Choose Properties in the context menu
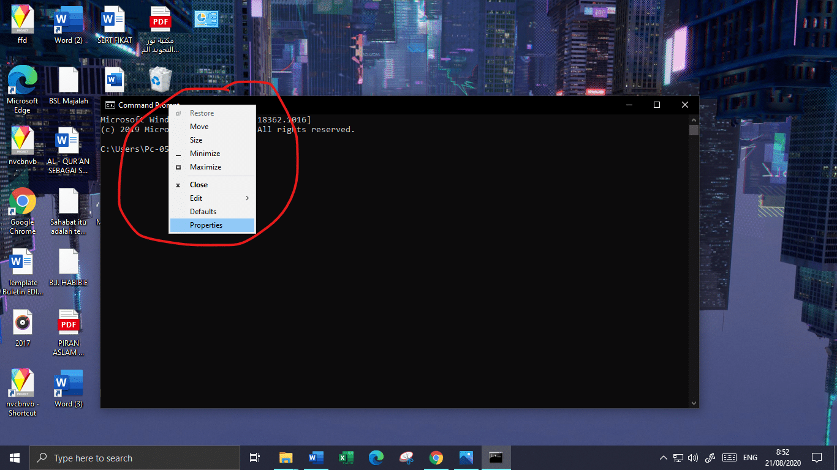The height and width of the screenshot is (470, 837). pyautogui.click(x=212, y=225)
